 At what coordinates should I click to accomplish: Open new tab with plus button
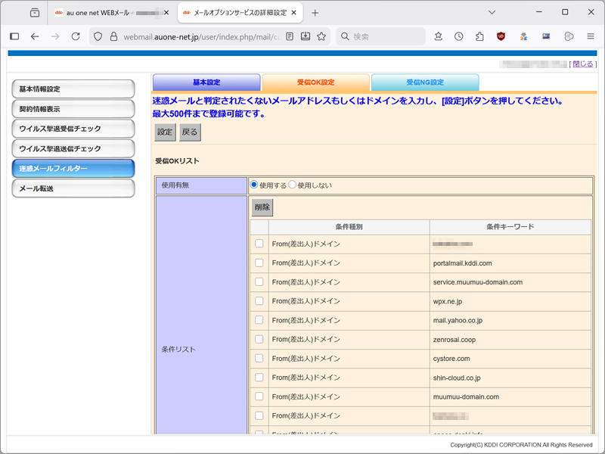tap(315, 13)
